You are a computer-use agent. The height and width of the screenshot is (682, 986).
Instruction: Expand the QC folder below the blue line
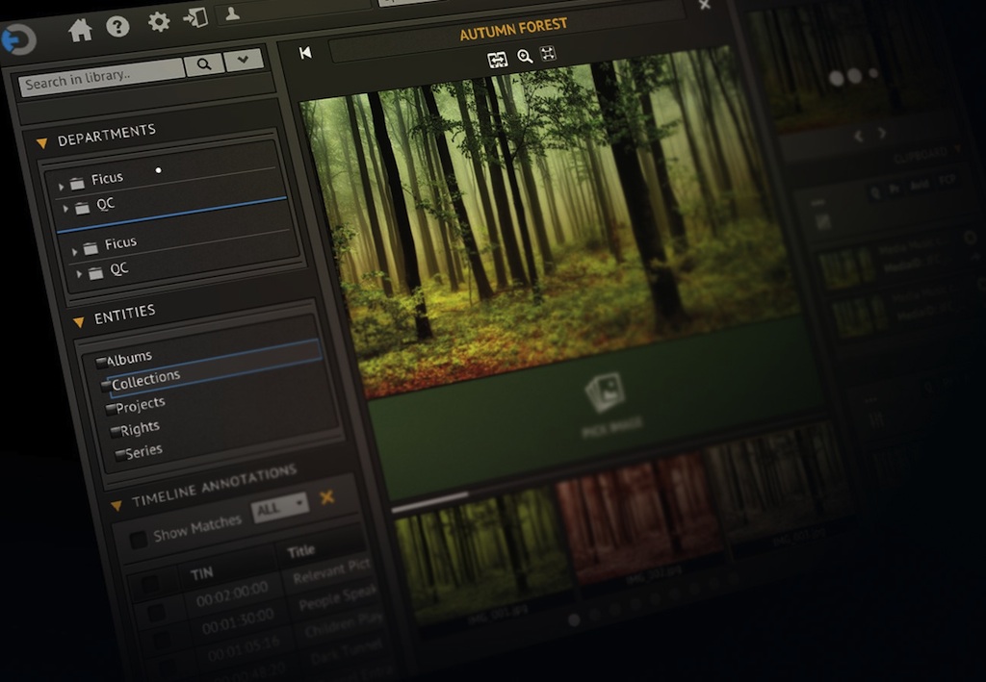coord(79,274)
